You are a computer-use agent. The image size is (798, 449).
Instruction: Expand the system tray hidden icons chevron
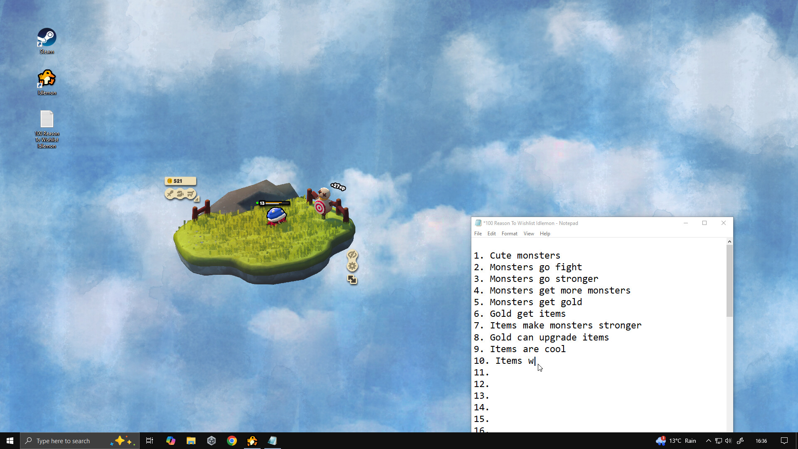click(708, 441)
